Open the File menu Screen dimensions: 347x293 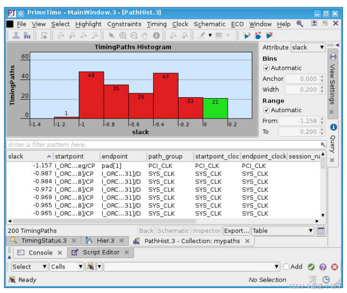point(21,24)
